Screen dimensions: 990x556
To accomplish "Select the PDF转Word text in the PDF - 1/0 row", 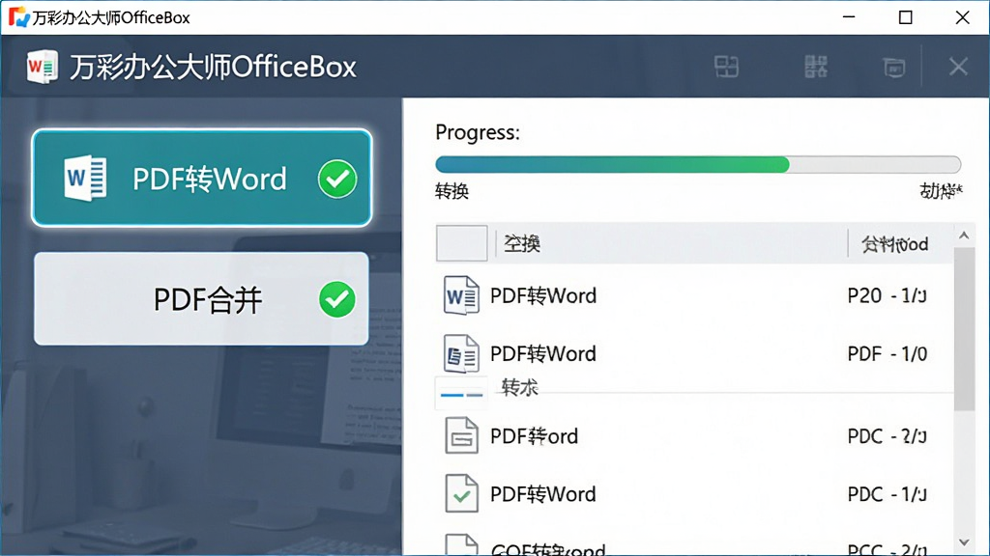I will coord(543,353).
